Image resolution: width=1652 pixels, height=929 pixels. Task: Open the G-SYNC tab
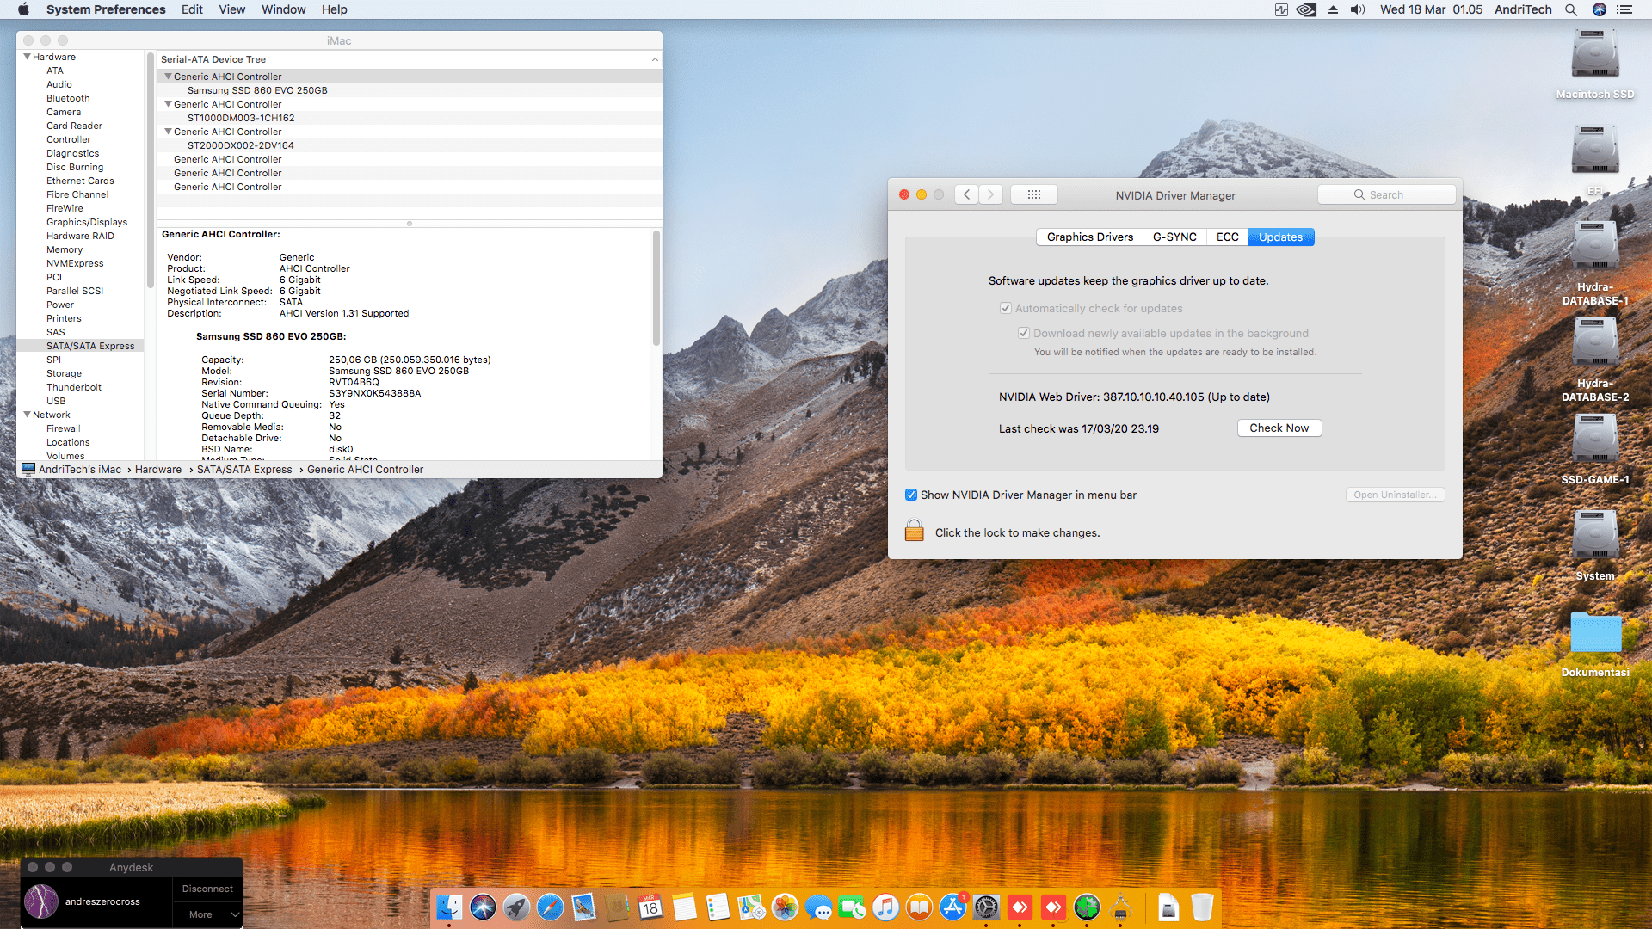tap(1174, 237)
